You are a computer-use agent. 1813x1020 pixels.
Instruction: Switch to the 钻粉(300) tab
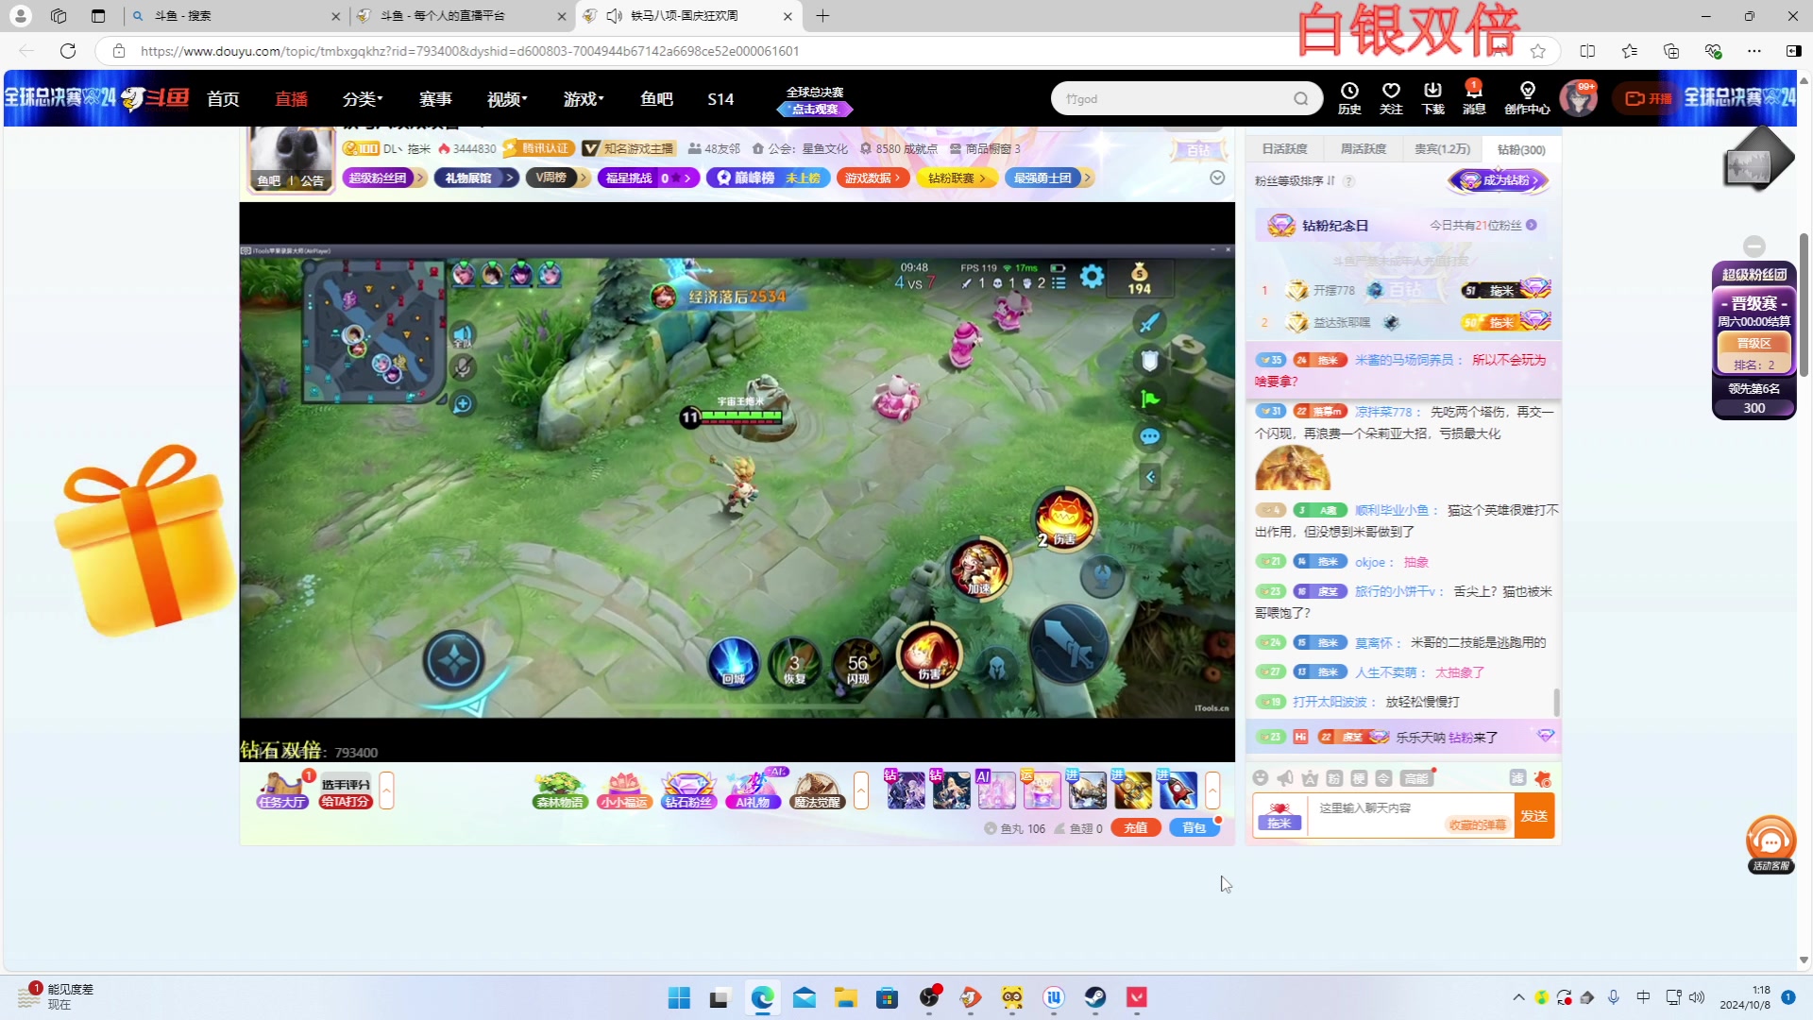pos(1520,149)
